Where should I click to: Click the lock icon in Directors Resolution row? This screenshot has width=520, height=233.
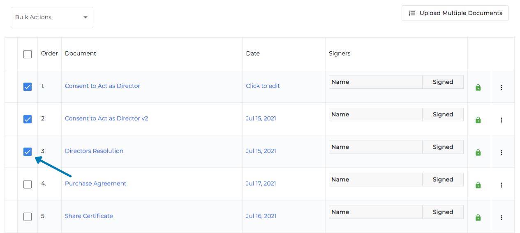(x=478, y=152)
